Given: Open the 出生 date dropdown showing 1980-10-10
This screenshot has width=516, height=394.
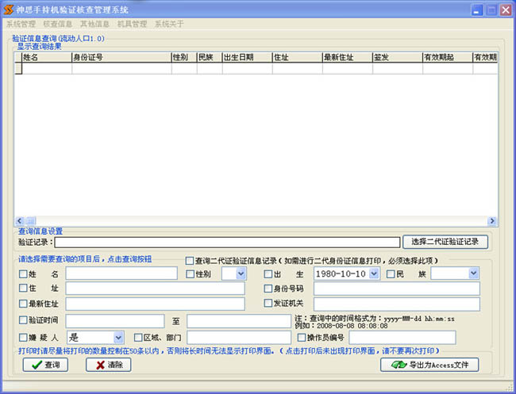Looking at the screenshot, I should (374, 274).
